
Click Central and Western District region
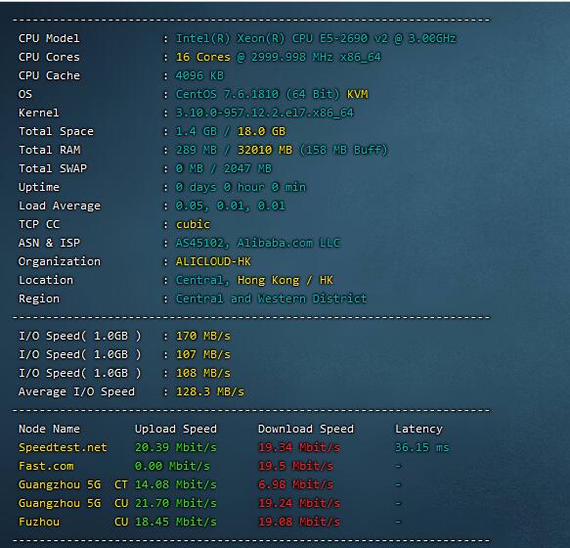[x=271, y=298]
